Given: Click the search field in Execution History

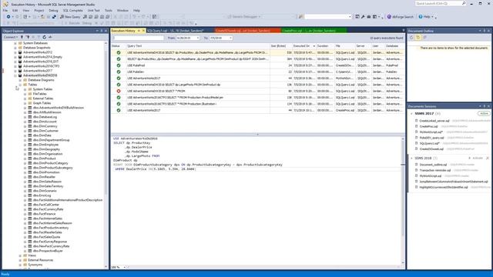Looking at the screenshot, I should click(x=138, y=38).
